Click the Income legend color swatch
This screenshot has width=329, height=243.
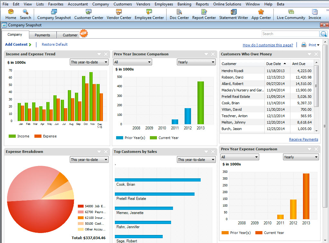[x=12, y=136]
